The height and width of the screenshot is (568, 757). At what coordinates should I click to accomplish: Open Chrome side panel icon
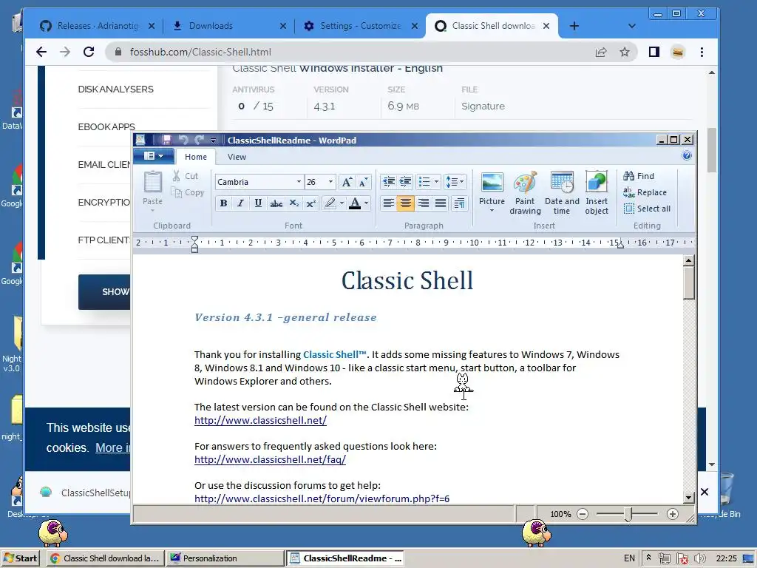[654, 52]
